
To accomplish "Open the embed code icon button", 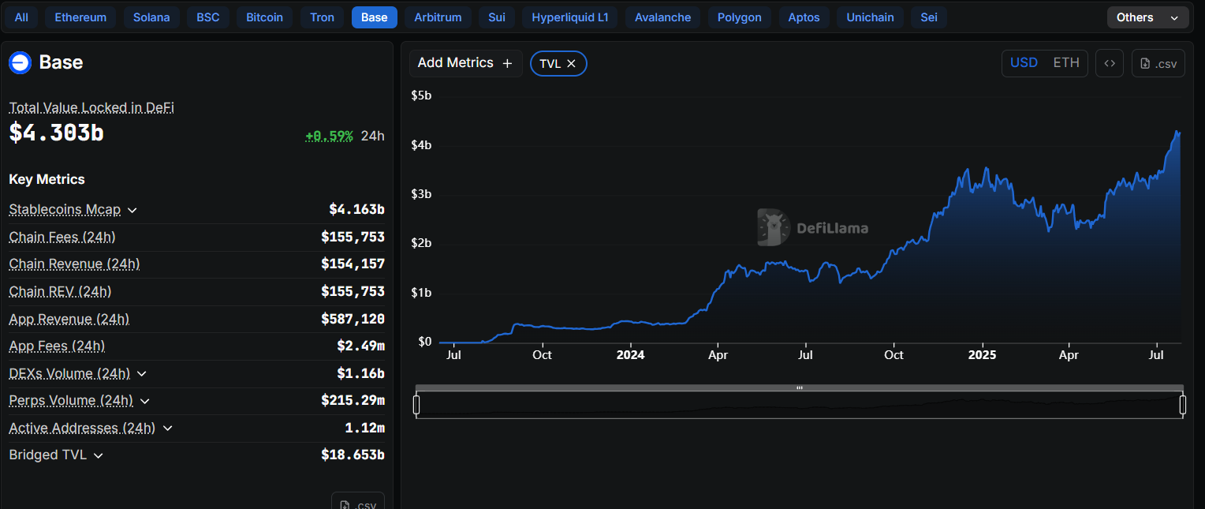I will tap(1109, 63).
